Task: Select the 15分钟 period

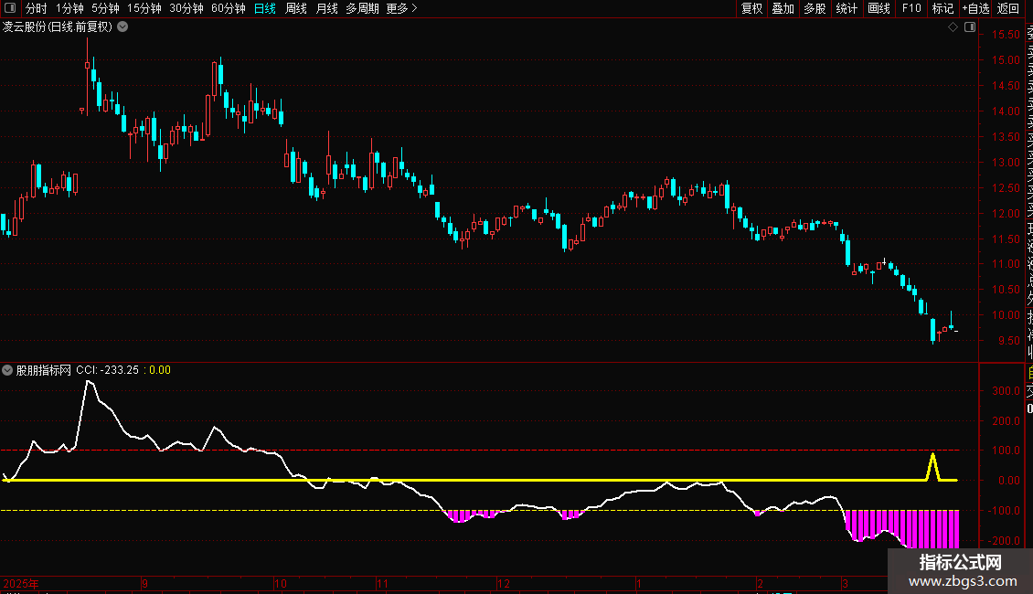Action: [x=144, y=8]
